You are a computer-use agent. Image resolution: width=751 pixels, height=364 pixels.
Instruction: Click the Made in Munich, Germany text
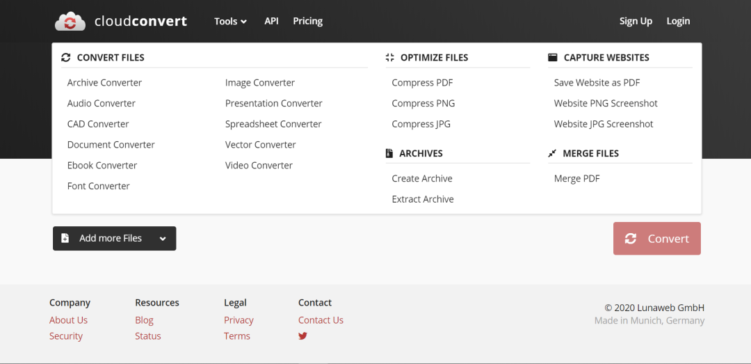649,320
